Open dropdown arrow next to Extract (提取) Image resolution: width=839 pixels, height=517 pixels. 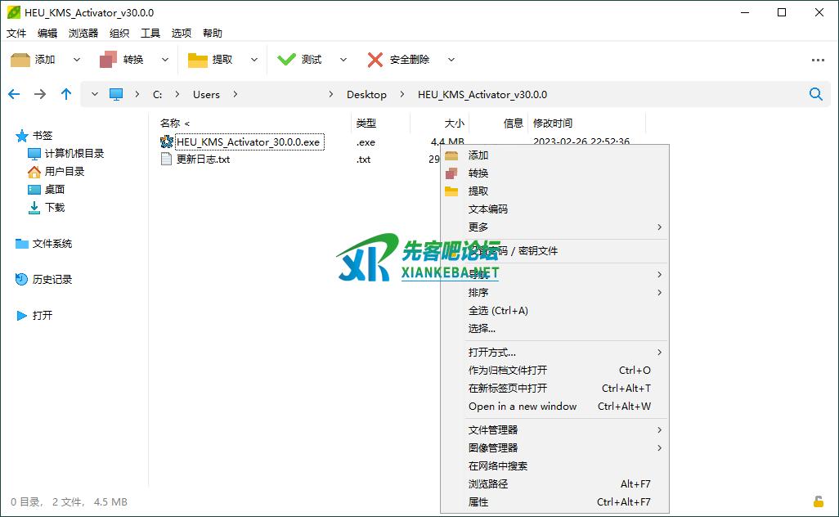[254, 60]
